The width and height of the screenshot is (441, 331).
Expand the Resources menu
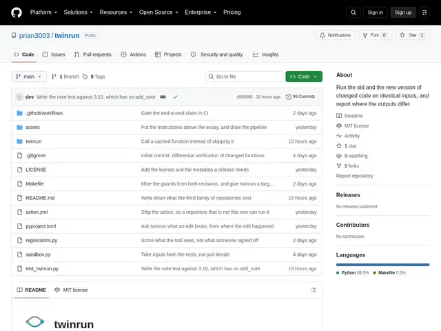click(116, 12)
